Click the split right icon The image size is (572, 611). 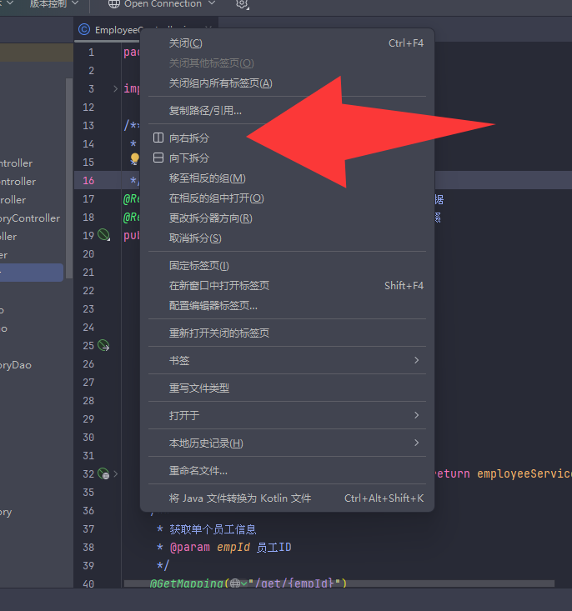(x=158, y=138)
